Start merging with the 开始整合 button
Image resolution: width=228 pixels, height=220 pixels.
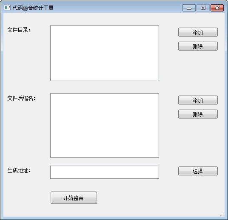[x=74, y=198]
